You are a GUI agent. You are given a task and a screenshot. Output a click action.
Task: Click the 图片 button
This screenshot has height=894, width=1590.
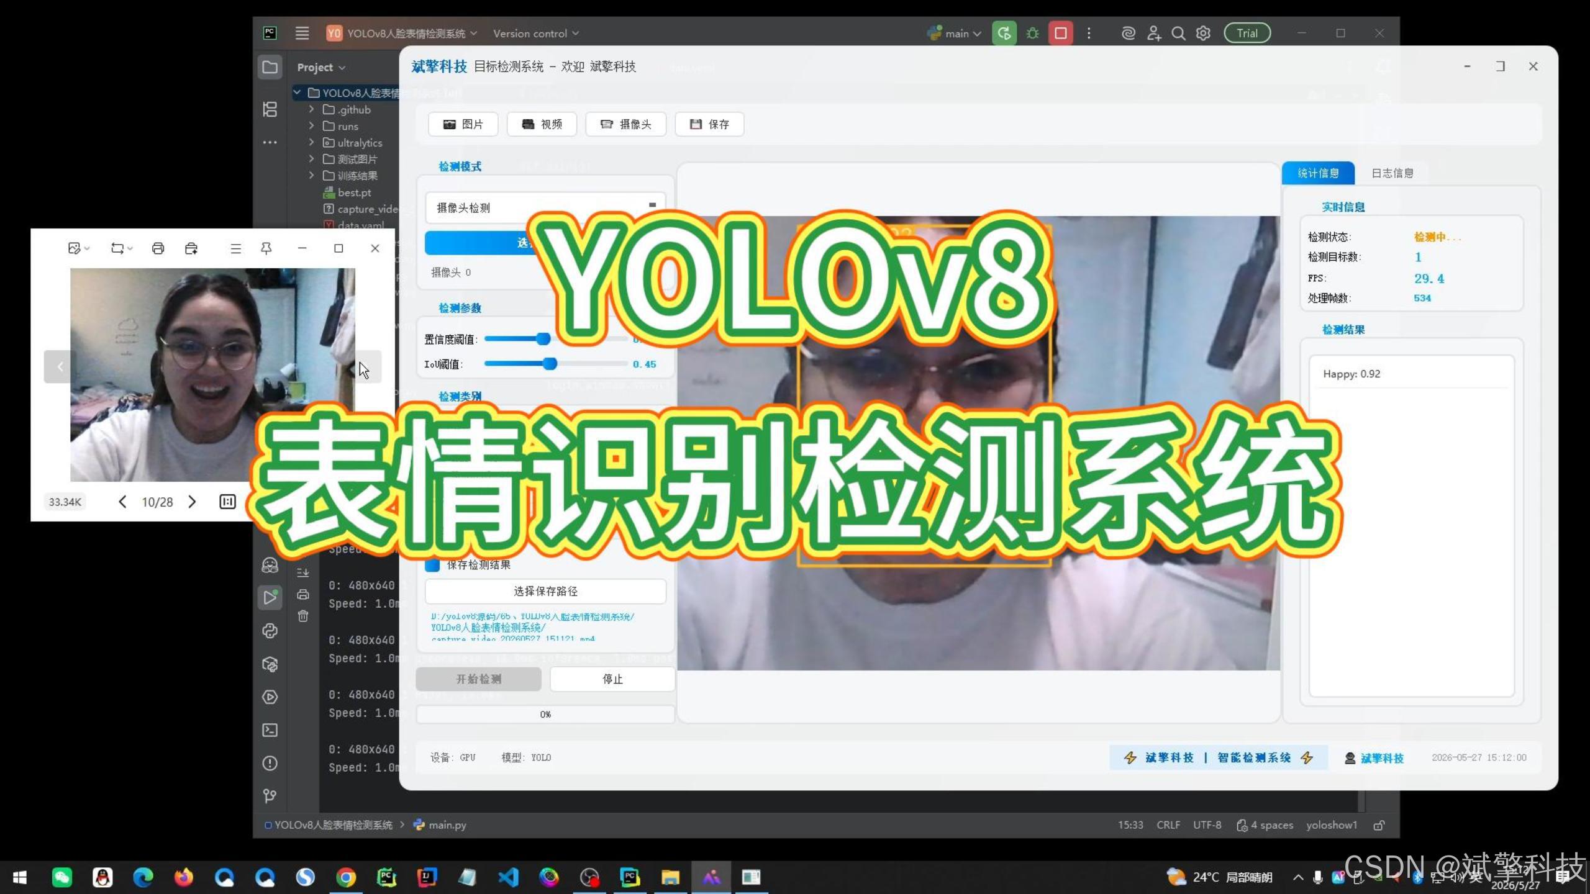[x=463, y=124]
